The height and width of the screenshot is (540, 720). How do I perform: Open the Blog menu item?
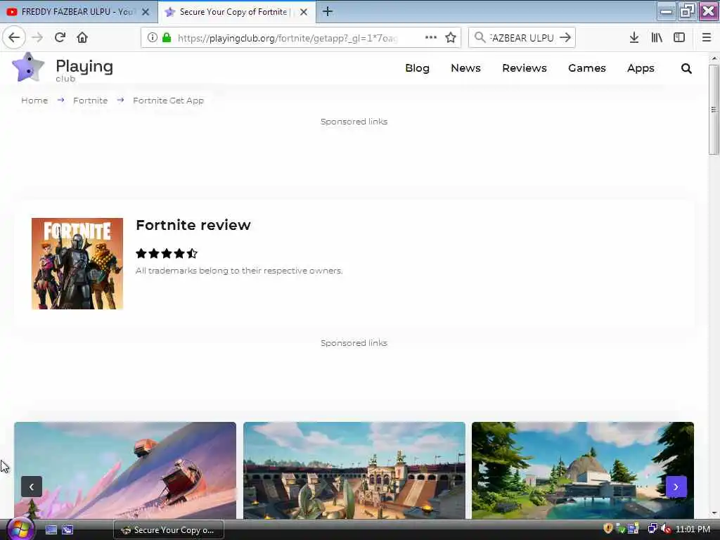(x=417, y=68)
